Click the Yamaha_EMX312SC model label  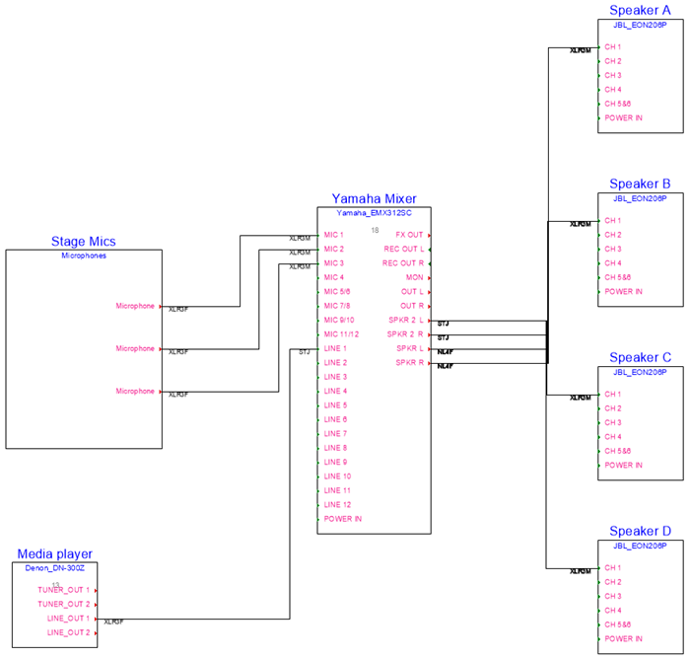pos(374,213)
